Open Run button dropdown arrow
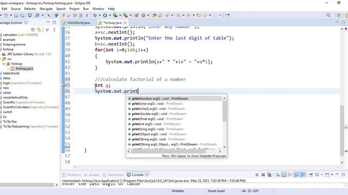The height and width of the screenshot is (195, 348). (x=110, y=15)
